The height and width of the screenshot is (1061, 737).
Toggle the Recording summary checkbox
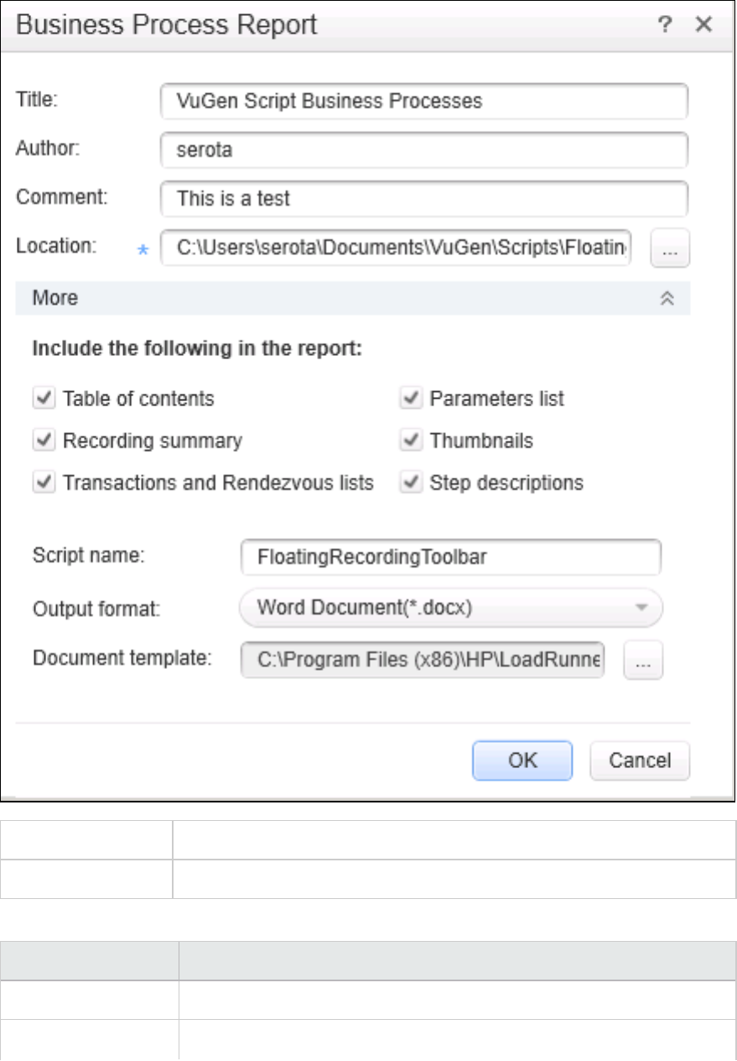[x=44, y=441]
